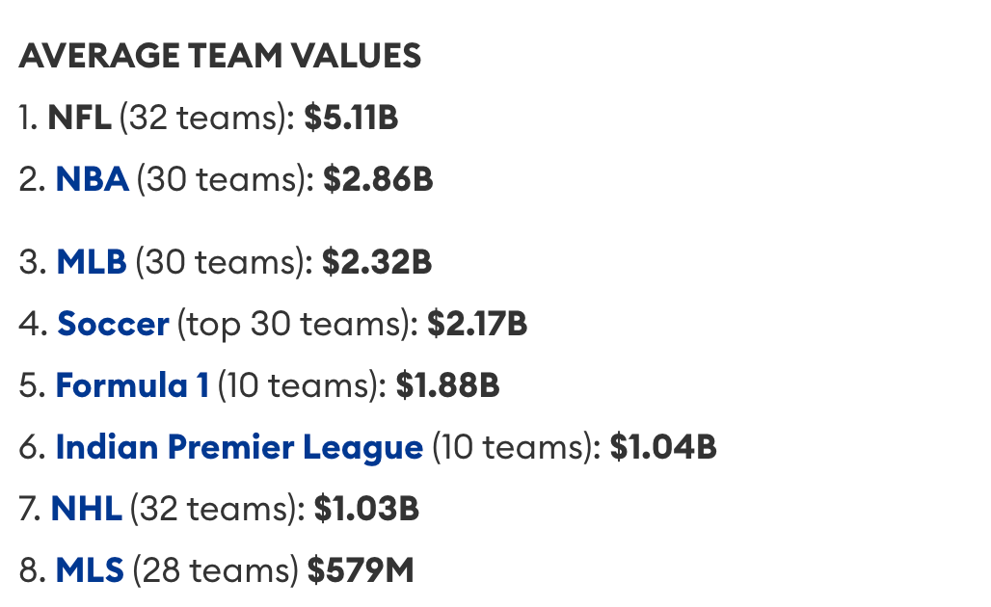991x607 pixels.
Task: Click the $2.32B MLB value
Action: pos(377,262)
